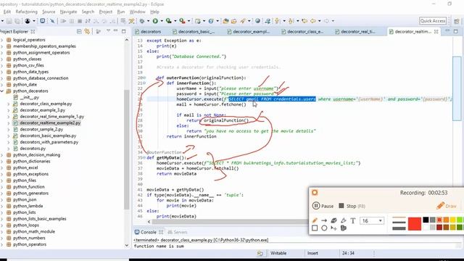Pick the black color swatch
This screenshot has height=261, width=464.
pyautogui.click(x=426, y=220)
